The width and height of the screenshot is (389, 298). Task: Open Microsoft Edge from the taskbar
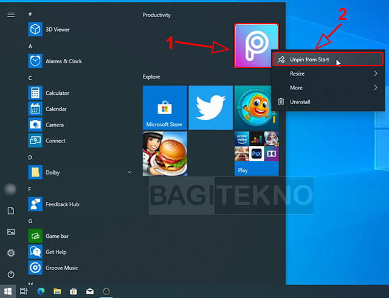(41, 291)
